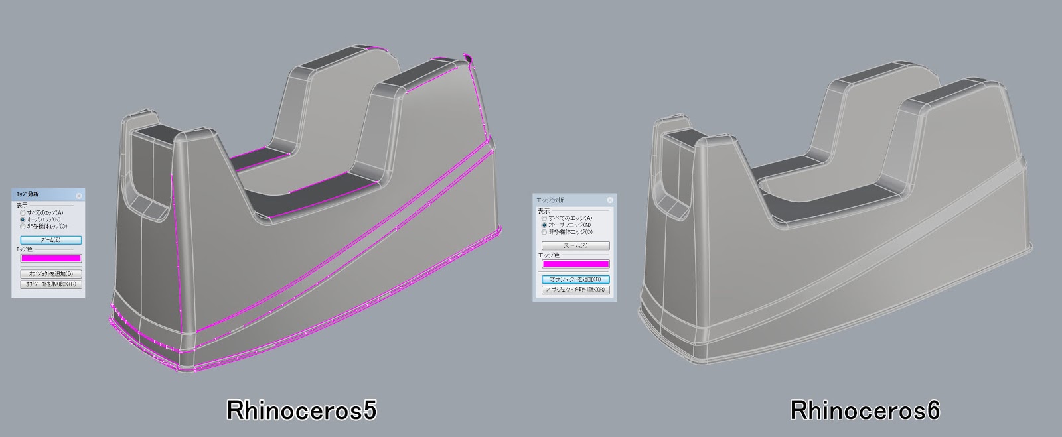The height and width of the screenshot is (437, 1062).
Task: Select オープンエッジ(N) radio in Rhinoceros6 dialog
Action: (x=545, y=225)
